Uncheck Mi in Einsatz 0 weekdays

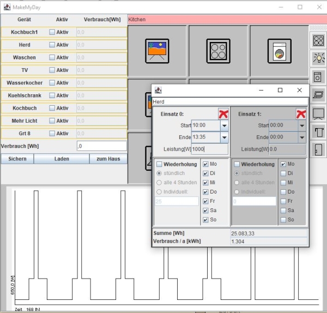pyautogui.click(x=205, y=183)
